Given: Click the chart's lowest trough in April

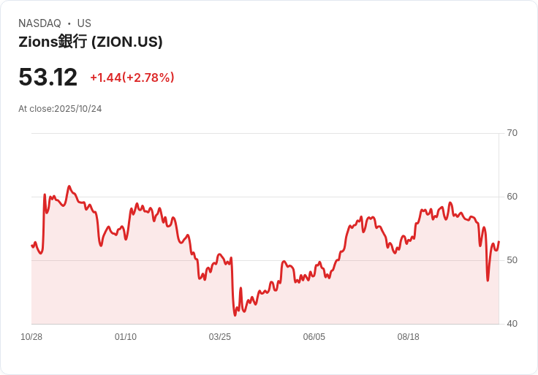Looking at the screenshot, I should point(235,315).
